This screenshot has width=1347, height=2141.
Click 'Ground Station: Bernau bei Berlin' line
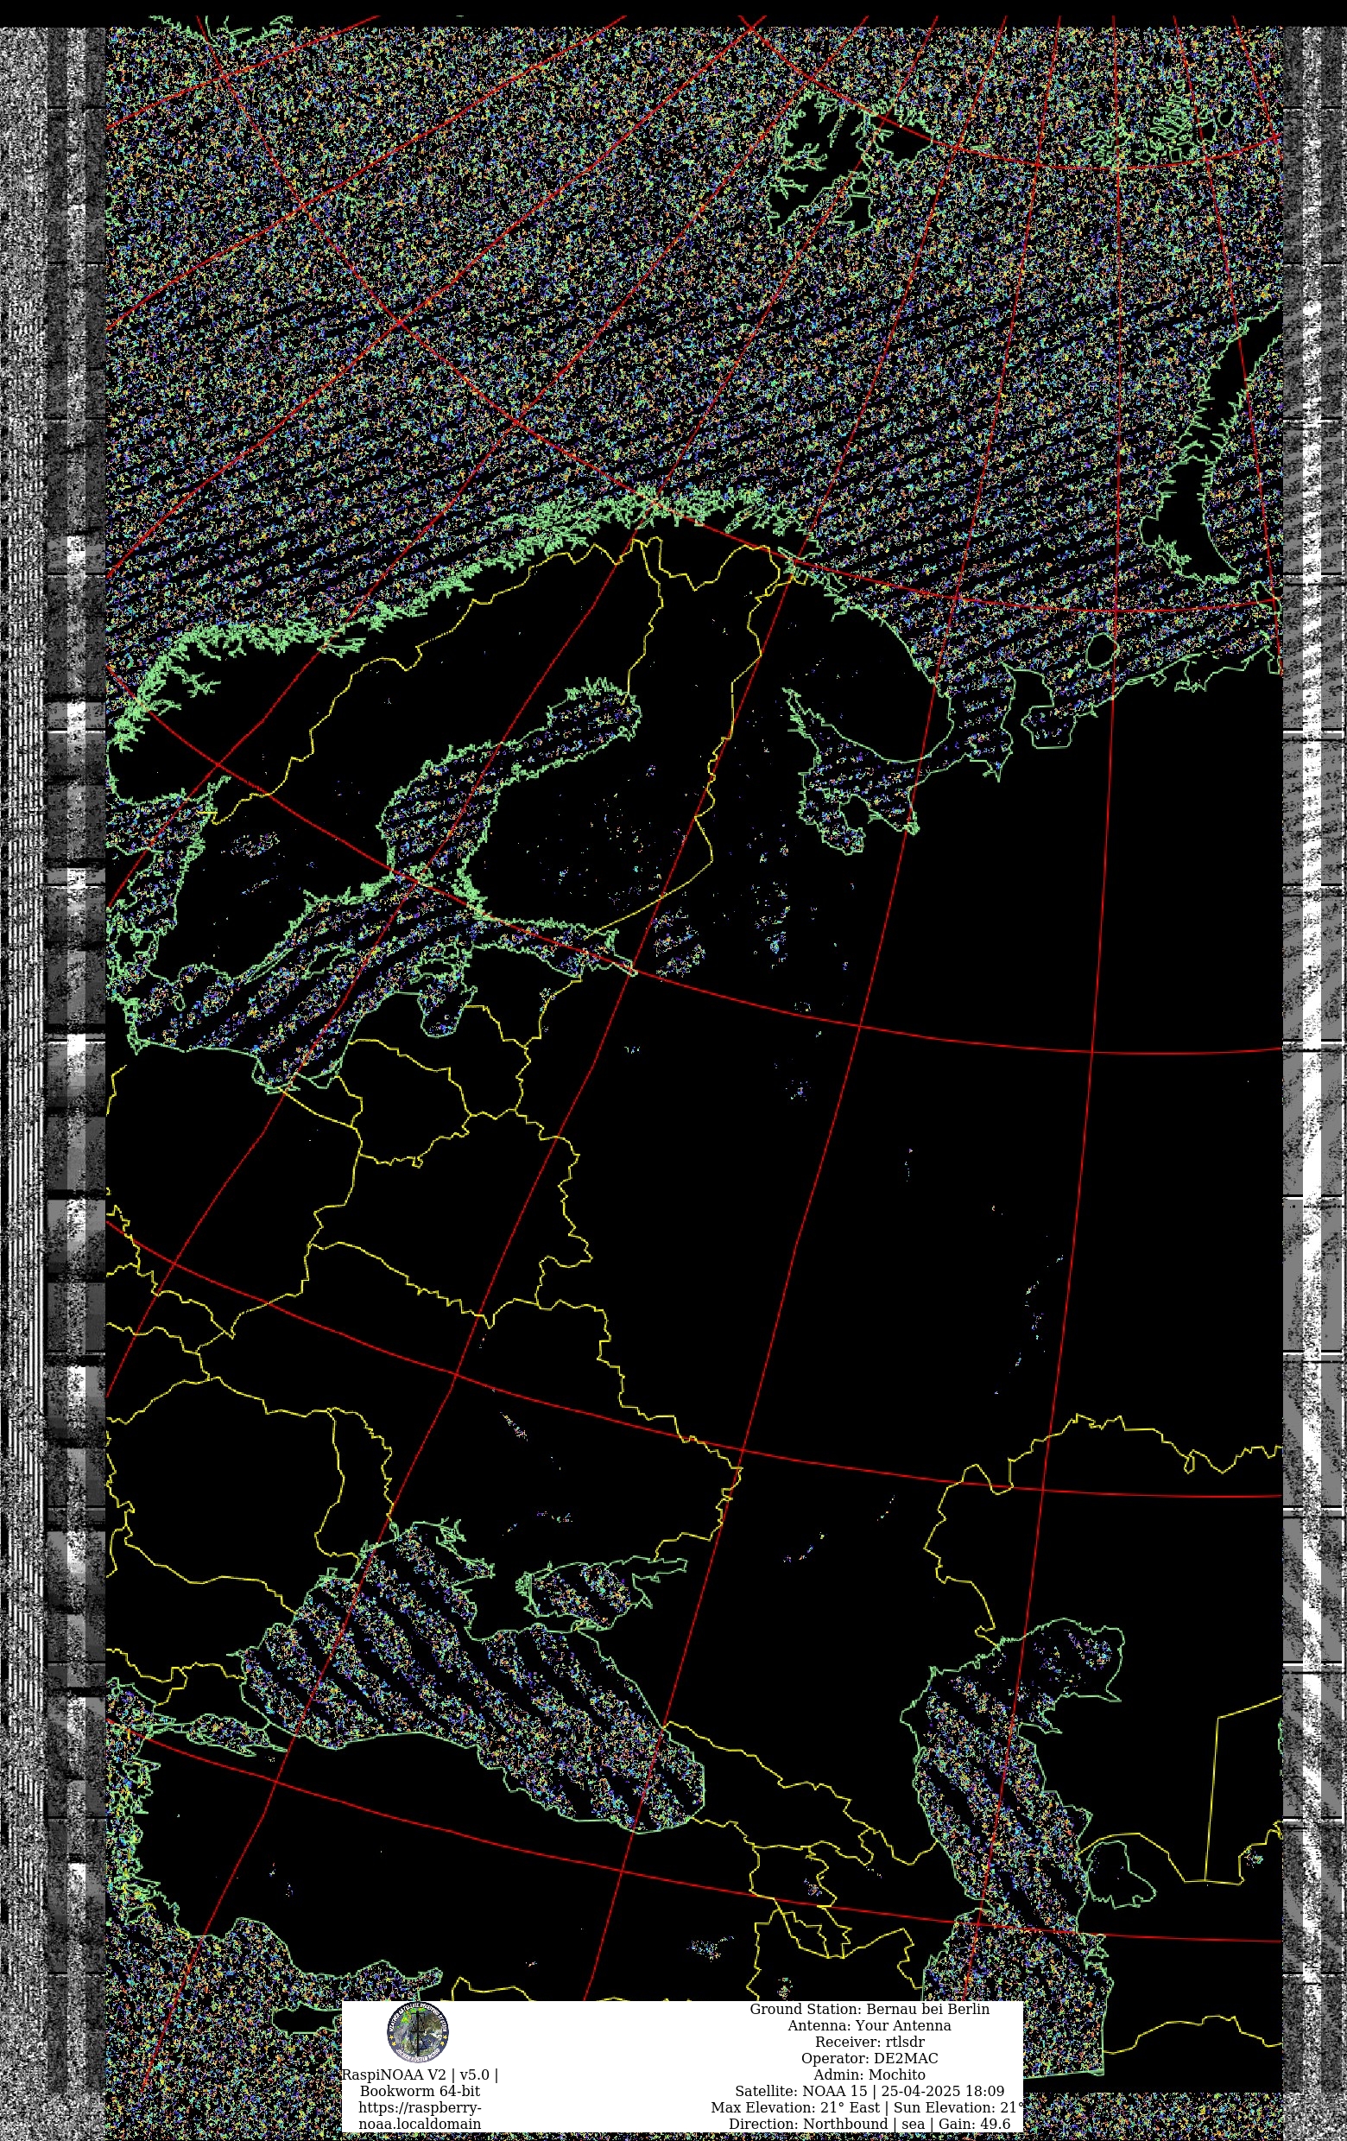point(870,2009)
